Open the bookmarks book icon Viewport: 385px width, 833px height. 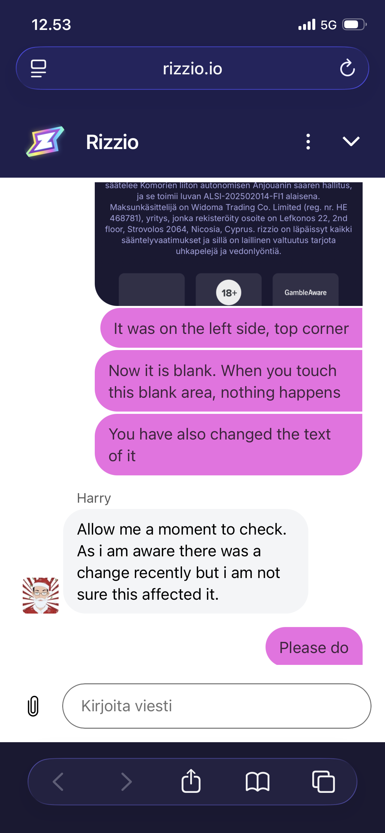tap(257, 781)
